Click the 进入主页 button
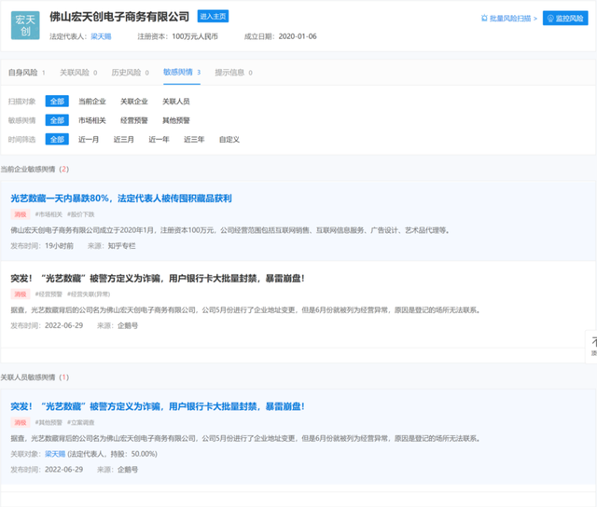597x507 pixels. click(x=213, y=16)
